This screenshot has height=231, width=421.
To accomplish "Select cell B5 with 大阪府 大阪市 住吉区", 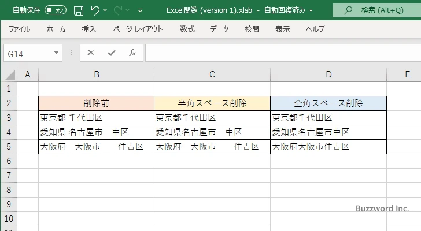I will (x=97, y=147).
